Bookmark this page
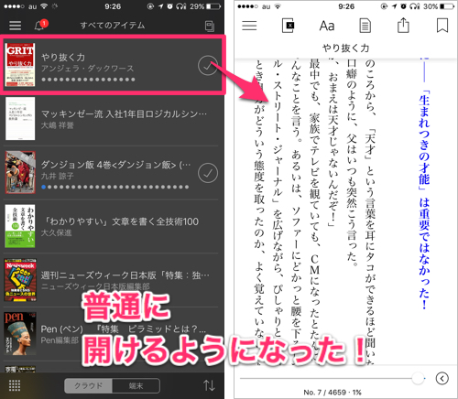This screenshot has height=399, width=458. pyautogui.click(x=442, y=26)
